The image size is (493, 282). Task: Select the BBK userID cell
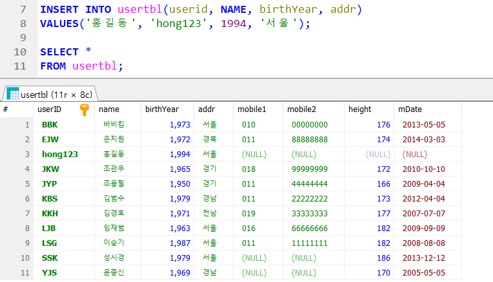pyautogui.click(x=50, y=125)
